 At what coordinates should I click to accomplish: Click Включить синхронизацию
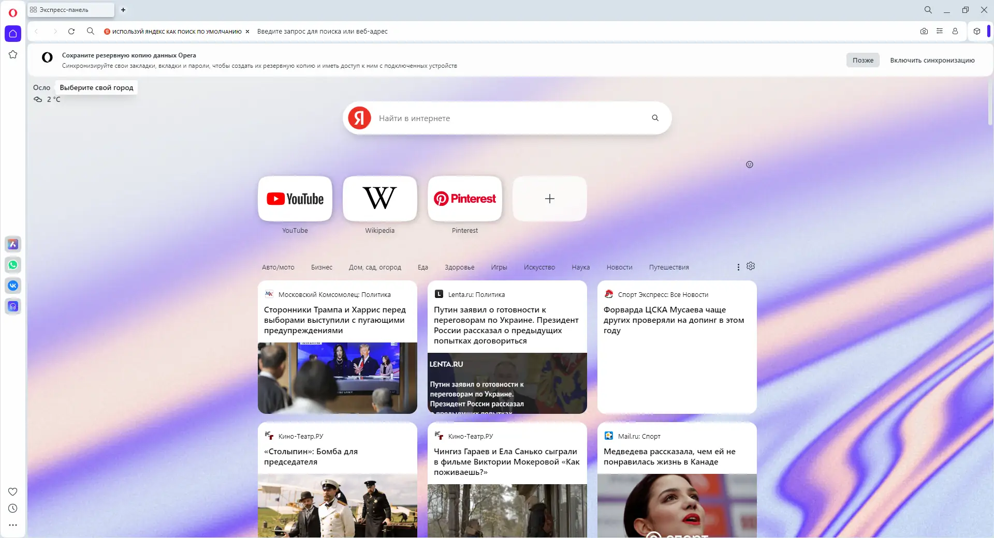tap(932, 61)
